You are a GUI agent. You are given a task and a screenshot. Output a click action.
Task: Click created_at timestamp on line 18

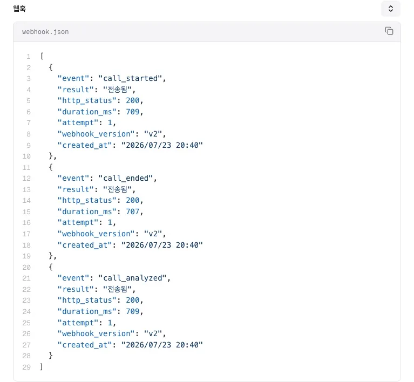162,245
